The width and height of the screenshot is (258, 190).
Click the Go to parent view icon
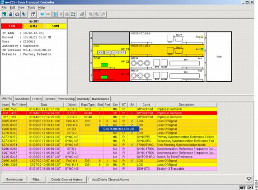coord(55,14)
